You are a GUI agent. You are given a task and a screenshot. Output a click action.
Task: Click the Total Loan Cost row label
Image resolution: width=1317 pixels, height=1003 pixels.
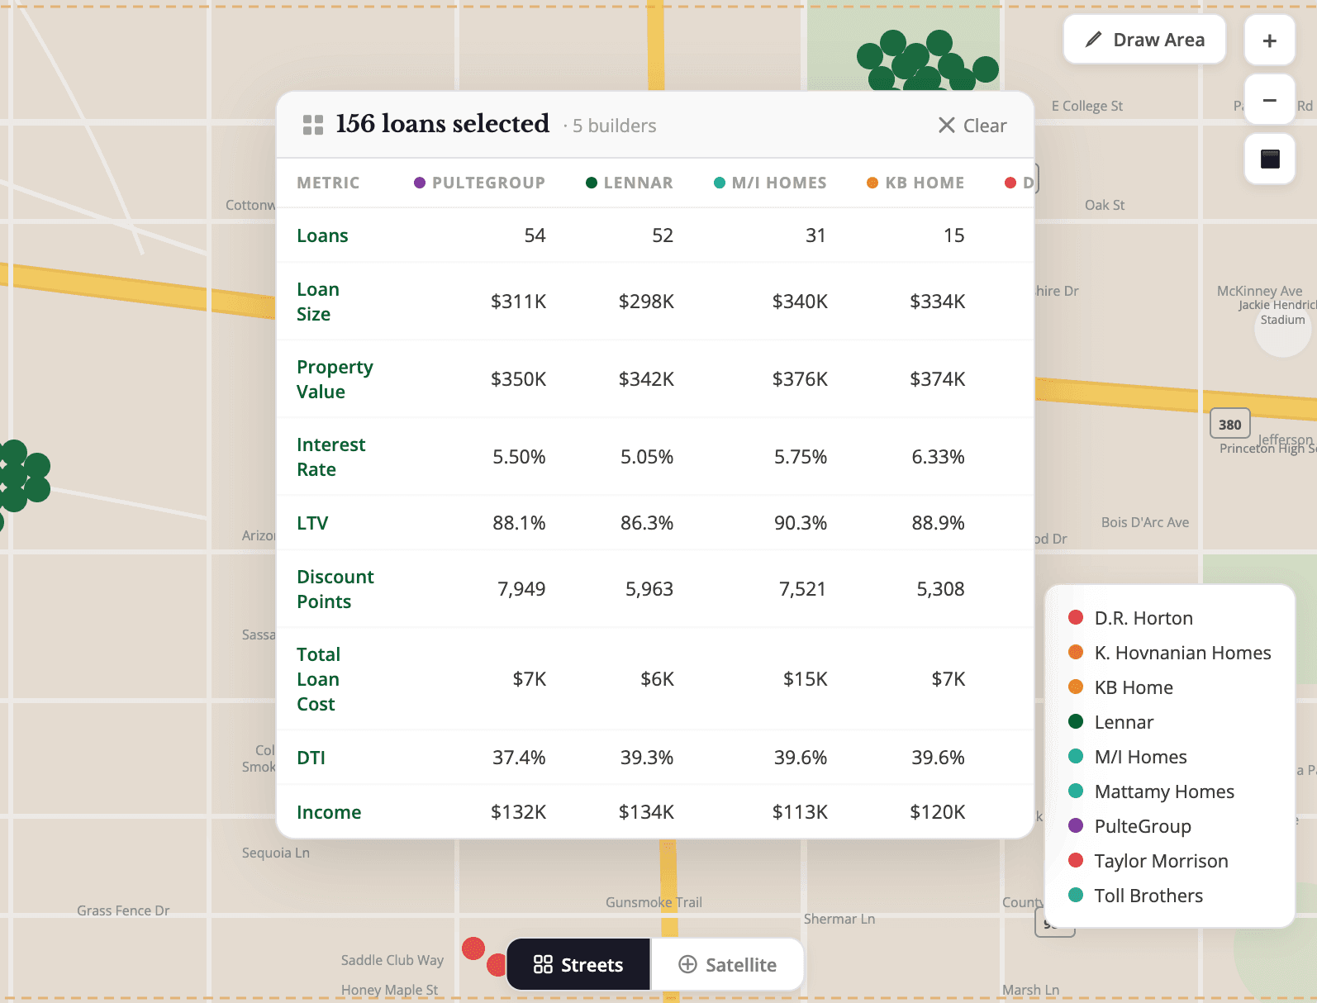318,679
